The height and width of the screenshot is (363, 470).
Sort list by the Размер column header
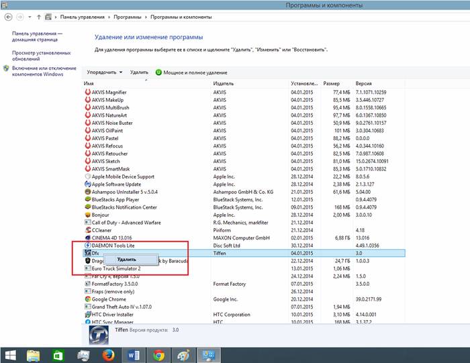331,83
